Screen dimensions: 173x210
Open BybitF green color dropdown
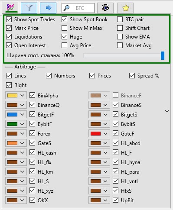[x=16, y=124]
